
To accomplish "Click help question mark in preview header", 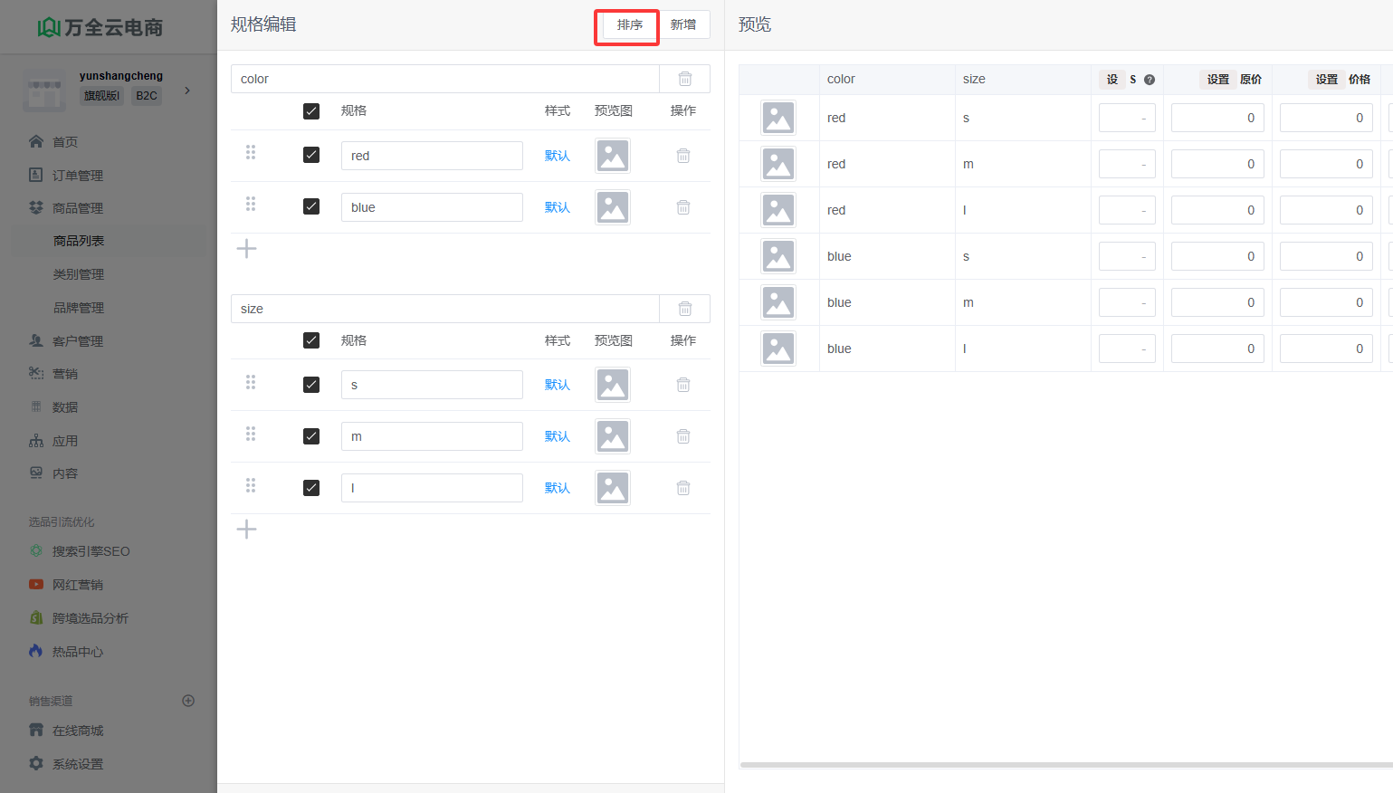I will click(x=1150, y=80).
